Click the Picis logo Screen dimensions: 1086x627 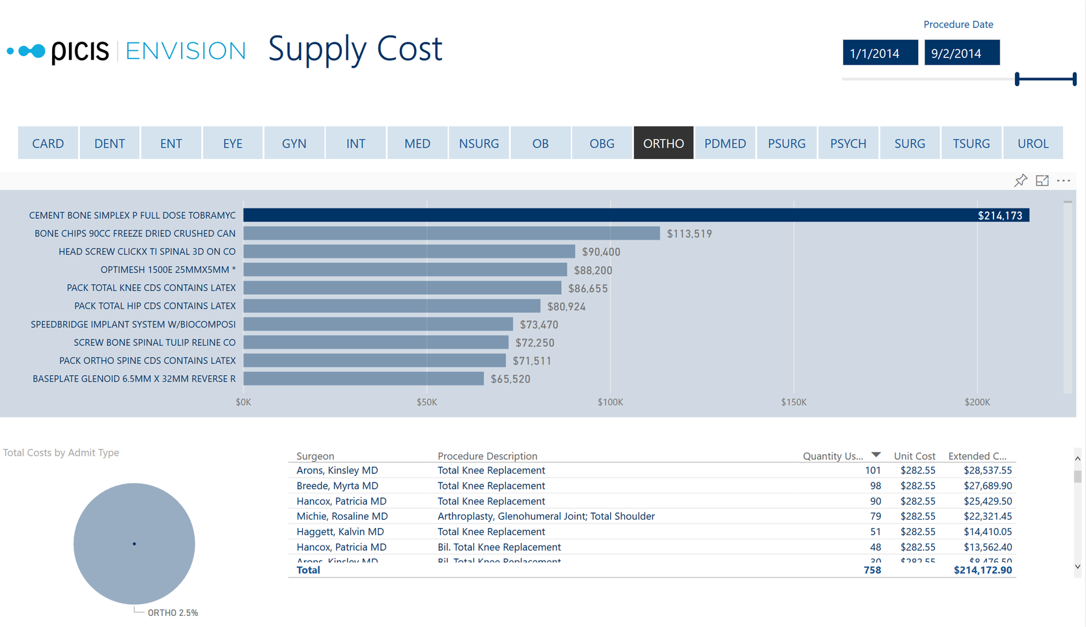(59, 51)
